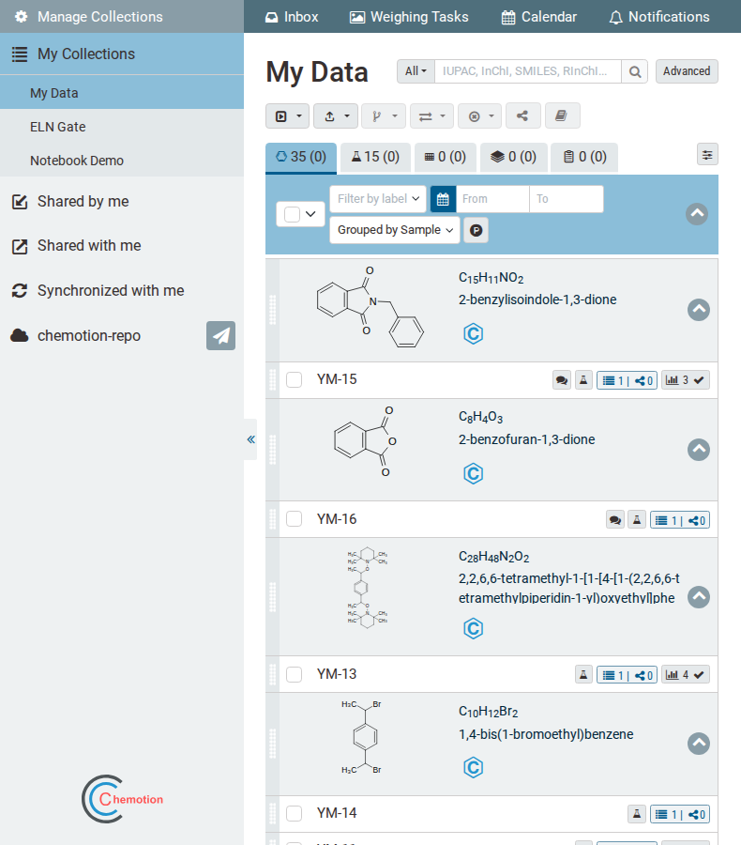Viewport: 741px width, 845px height.
Task: Click the calendar date-range icon
Action: pyautogui.click(x=443, y=199)
